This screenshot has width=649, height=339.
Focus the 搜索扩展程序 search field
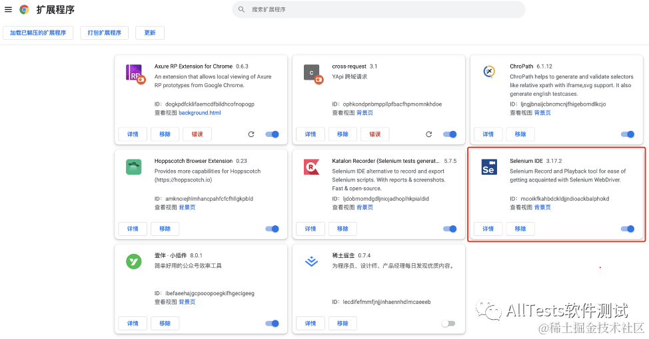(x=378, y=9)
